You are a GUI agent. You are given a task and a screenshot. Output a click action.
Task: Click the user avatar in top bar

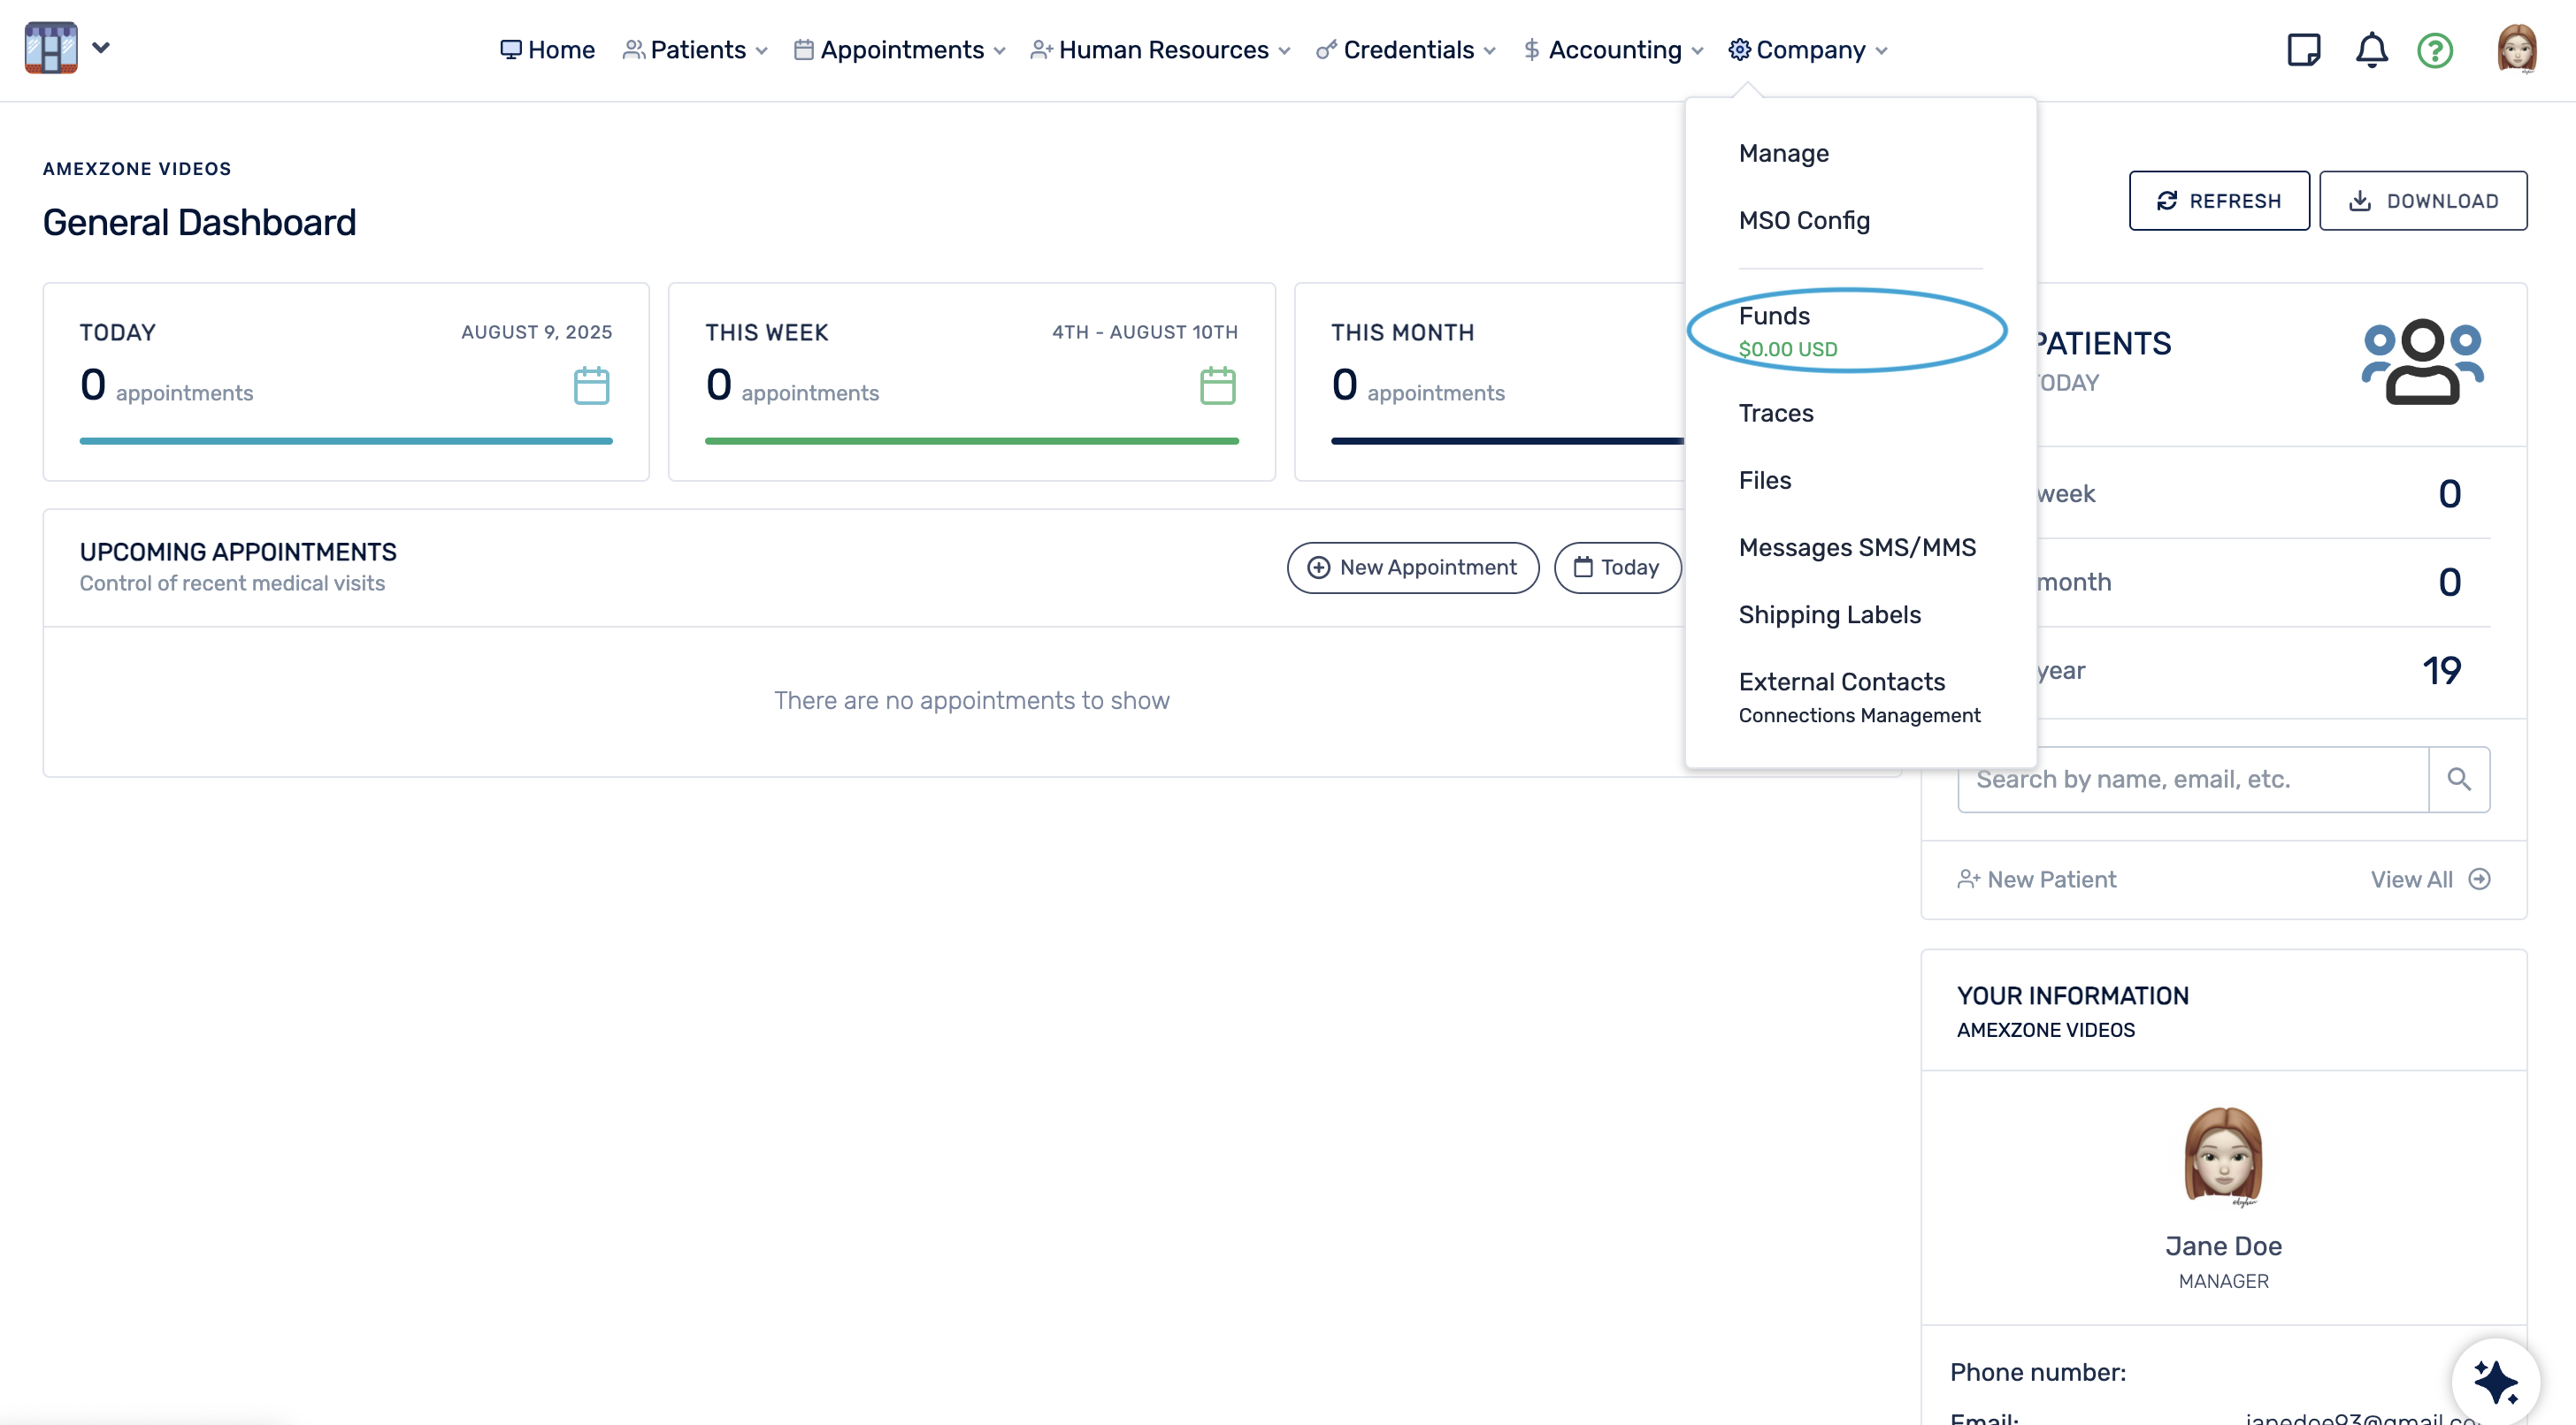[2516, 49]
